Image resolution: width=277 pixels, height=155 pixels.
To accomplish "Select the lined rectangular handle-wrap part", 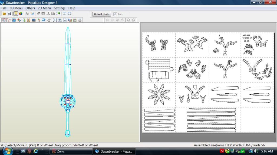I will [159, 65].
